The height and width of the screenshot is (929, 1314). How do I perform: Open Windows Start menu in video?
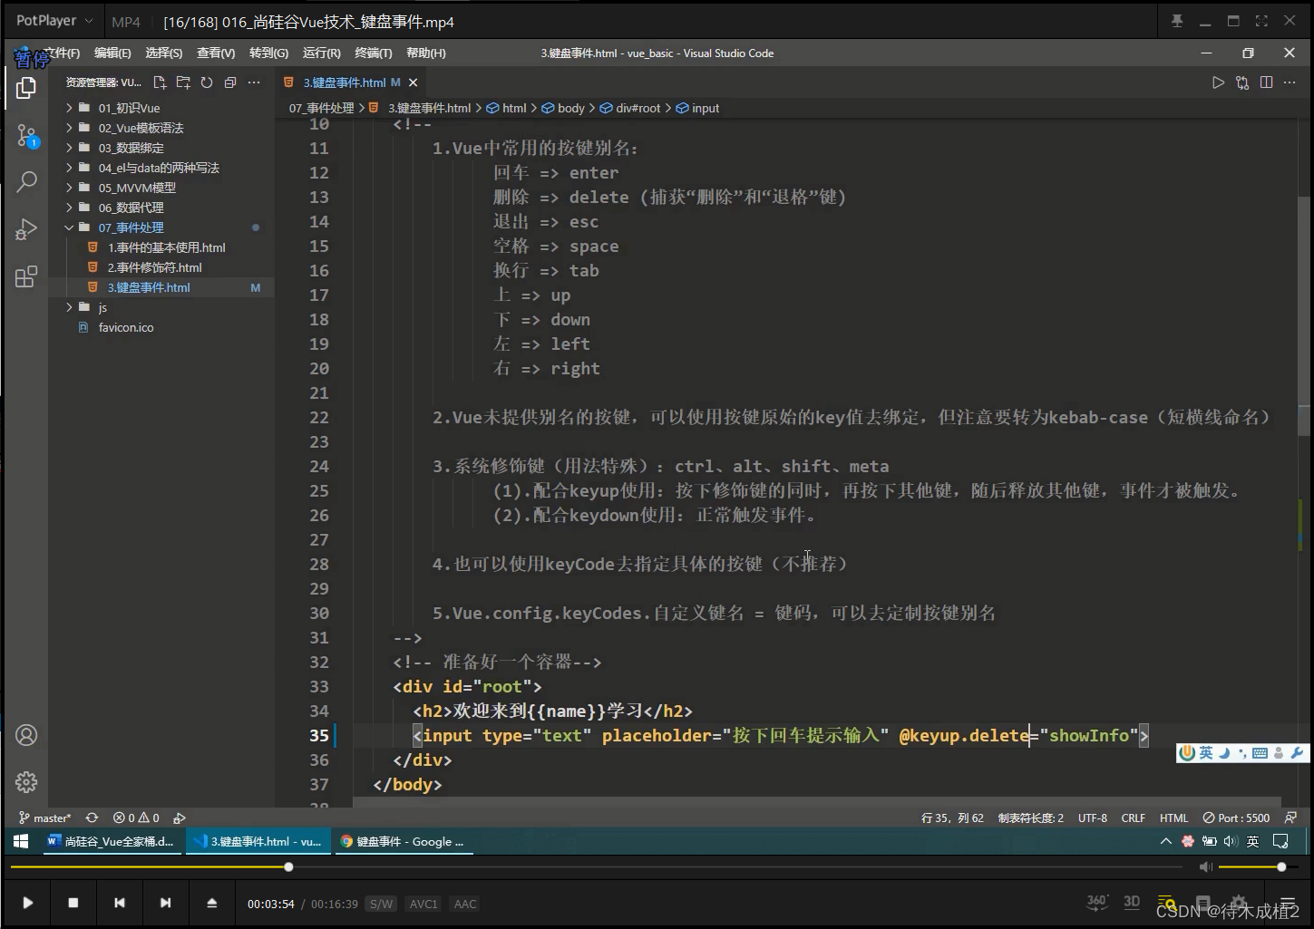(x=21, y=841)
